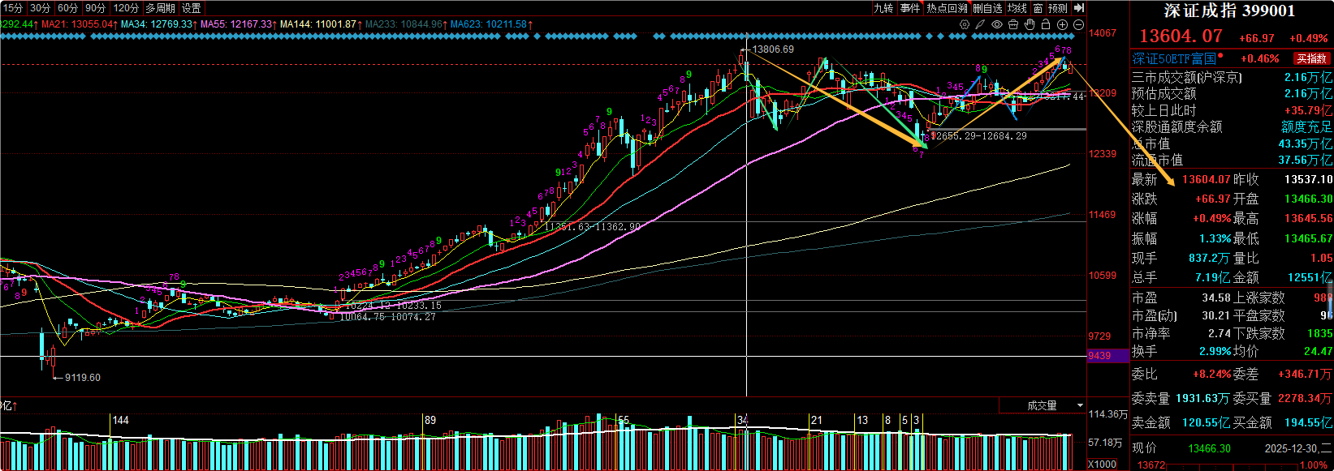Click the X1000 volume scale label
The width and height of the screenshot is (1334, 471).
[x=1102, y=465]
